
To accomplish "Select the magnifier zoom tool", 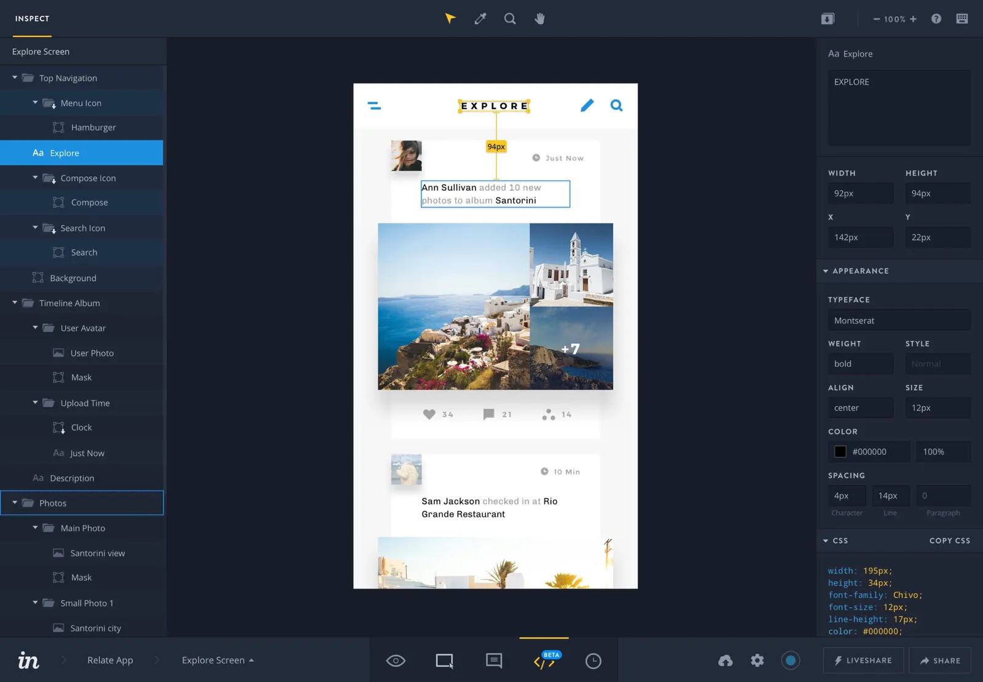I will (x=510, y=18).
